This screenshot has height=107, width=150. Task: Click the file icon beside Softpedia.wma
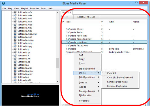[x=15, y=71]
